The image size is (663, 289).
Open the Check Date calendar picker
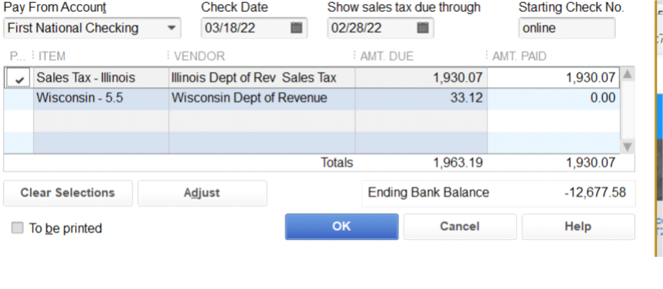tap(296, 28)
